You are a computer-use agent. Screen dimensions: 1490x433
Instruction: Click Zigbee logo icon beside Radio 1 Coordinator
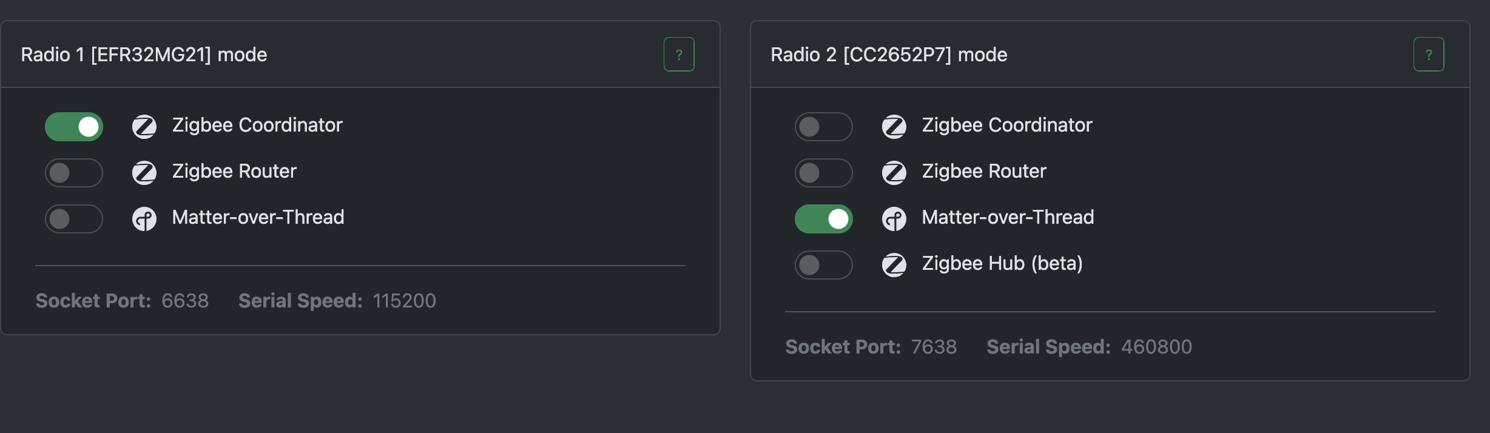pyautogui.click(x=144, y=127)
